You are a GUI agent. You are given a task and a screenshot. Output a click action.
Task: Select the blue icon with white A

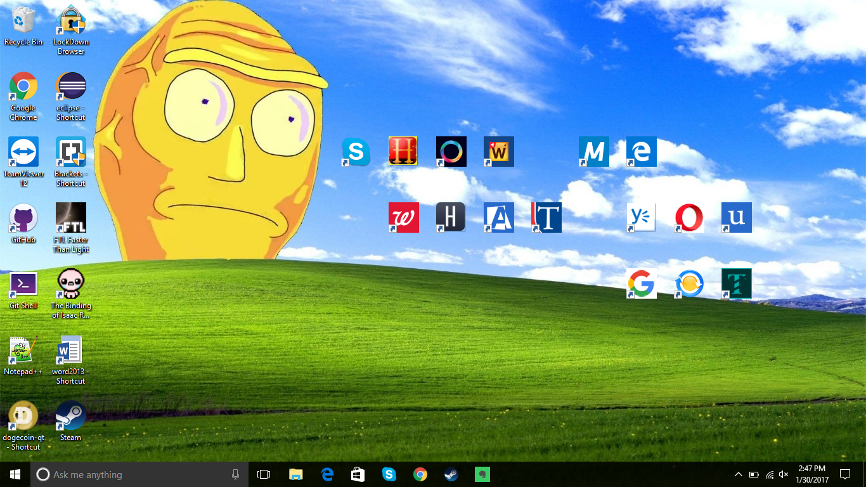click(x=499, y=218)
